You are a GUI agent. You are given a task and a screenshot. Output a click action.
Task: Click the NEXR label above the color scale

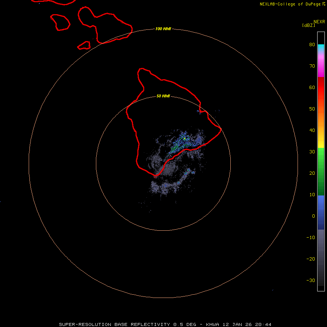(319, 22)
